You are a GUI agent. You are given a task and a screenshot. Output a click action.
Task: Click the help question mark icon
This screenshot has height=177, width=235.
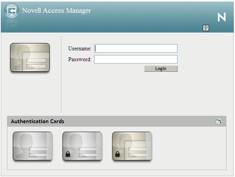[206, 28]
